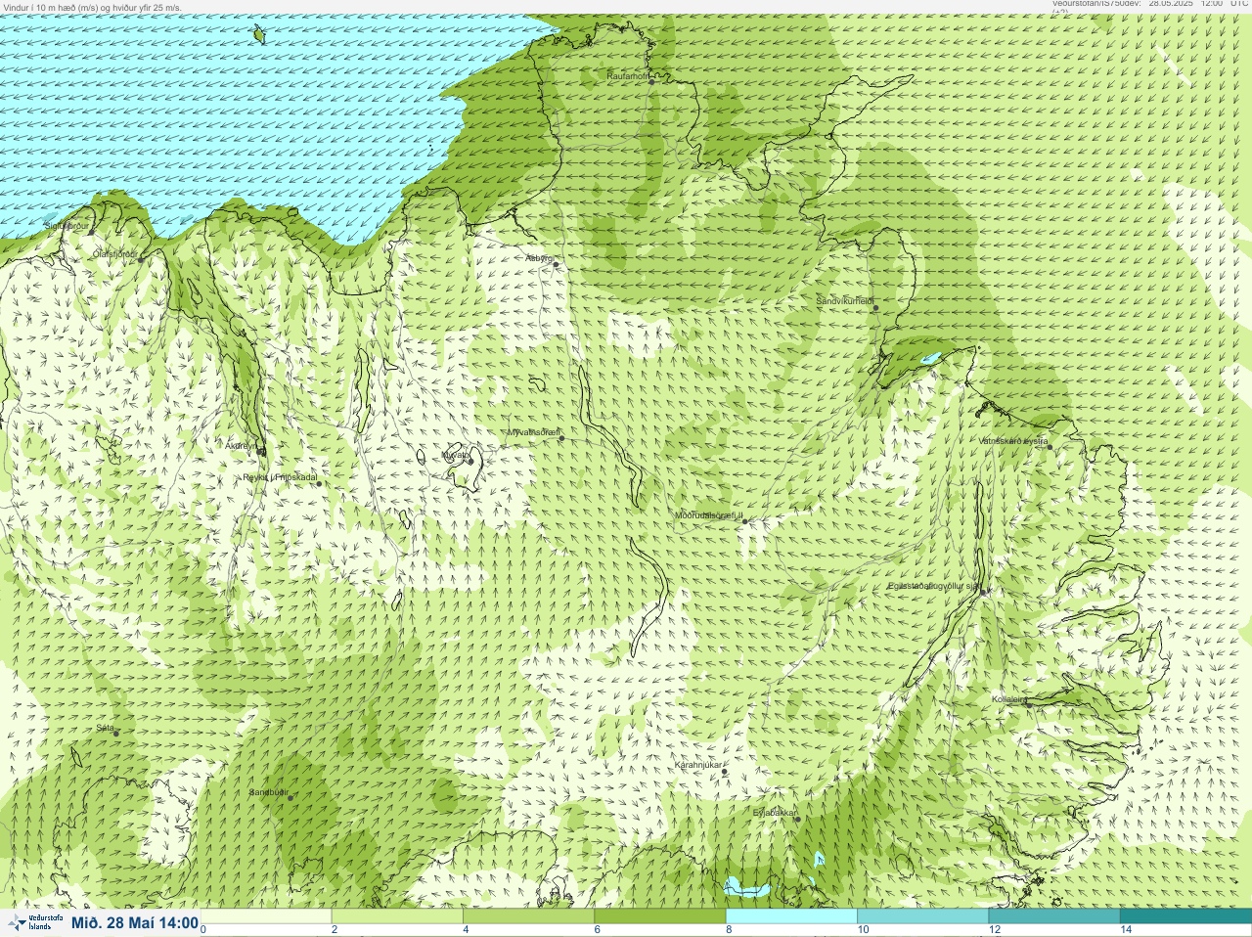Click the Mývatn station label
Screen dimensions: 1252x937
coord(454,455)
